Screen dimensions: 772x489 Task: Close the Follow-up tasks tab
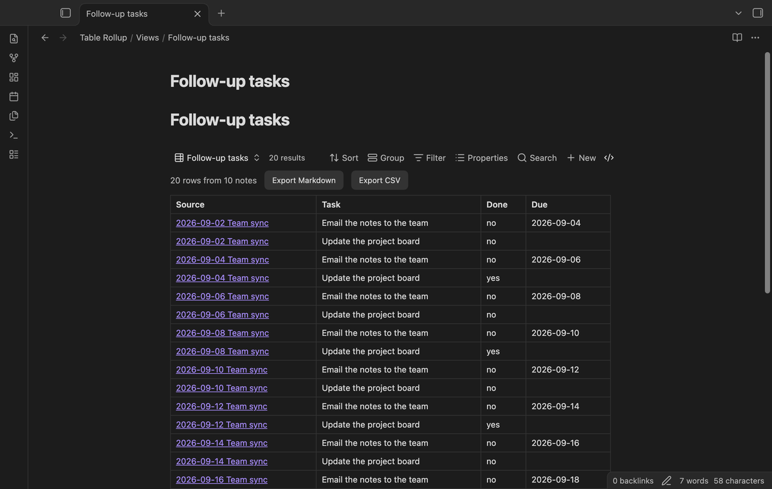pyautogui.click(x=198, y=14)
